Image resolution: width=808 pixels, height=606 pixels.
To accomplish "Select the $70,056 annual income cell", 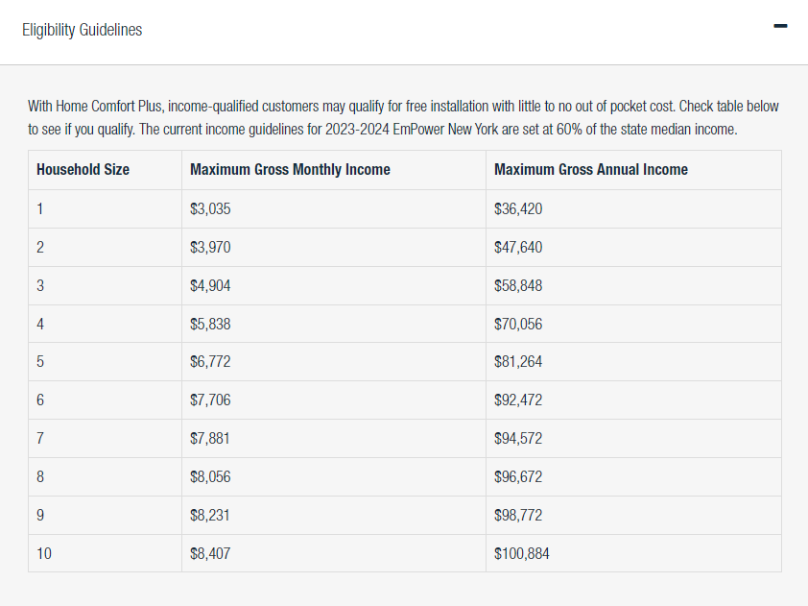I will [518, 324].
